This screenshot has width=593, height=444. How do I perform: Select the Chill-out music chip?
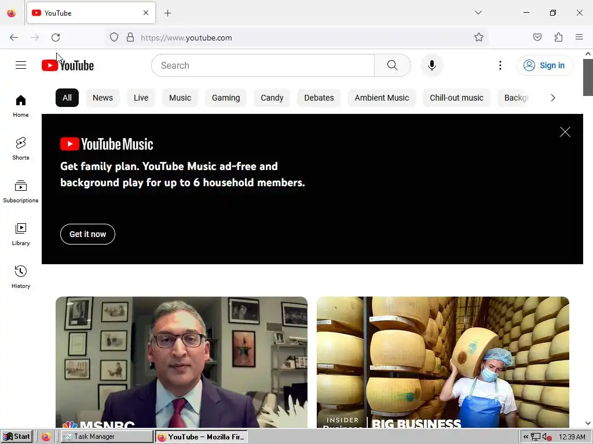coord(456,98)
